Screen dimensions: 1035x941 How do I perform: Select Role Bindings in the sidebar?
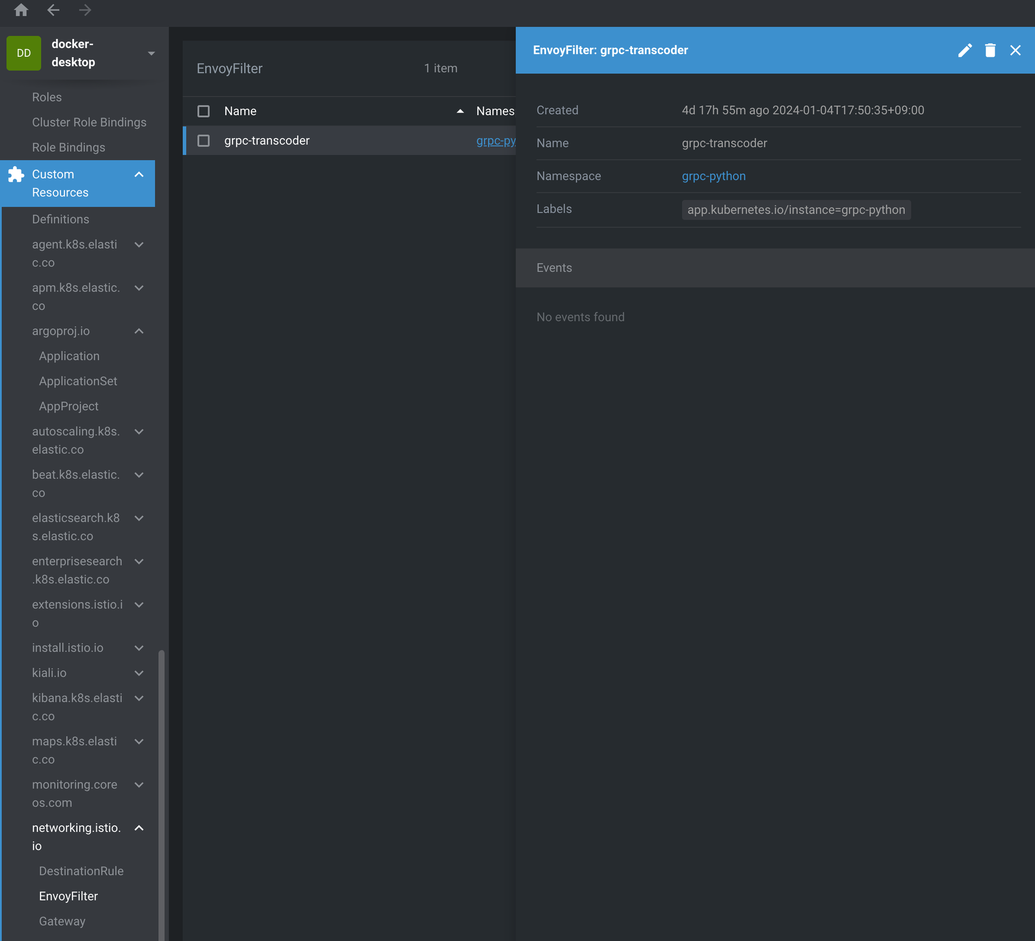coord(68,147)
